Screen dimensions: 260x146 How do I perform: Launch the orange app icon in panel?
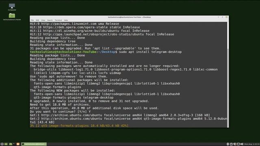coord(18,144)
